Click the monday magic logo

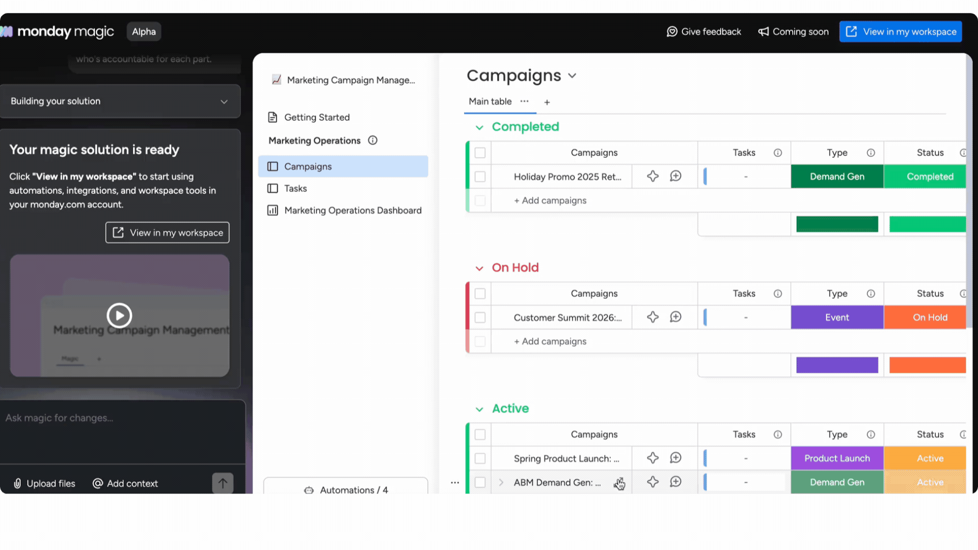[57, 32]
